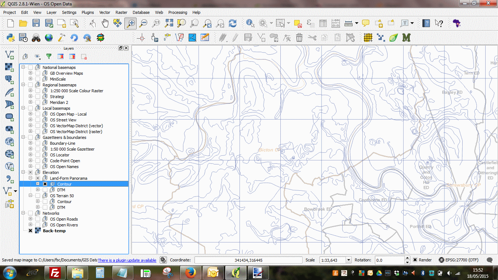
Task: Enable the OS Open Rivers layer checkbox
Action: 38,225
